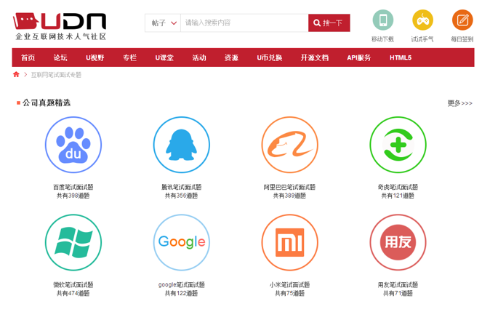Open the 论坛 navigation menu item
Viewport: 482px width, 328px height.
(60, 57)
